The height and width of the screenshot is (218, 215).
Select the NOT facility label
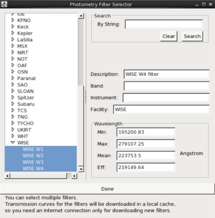(23, 59)
